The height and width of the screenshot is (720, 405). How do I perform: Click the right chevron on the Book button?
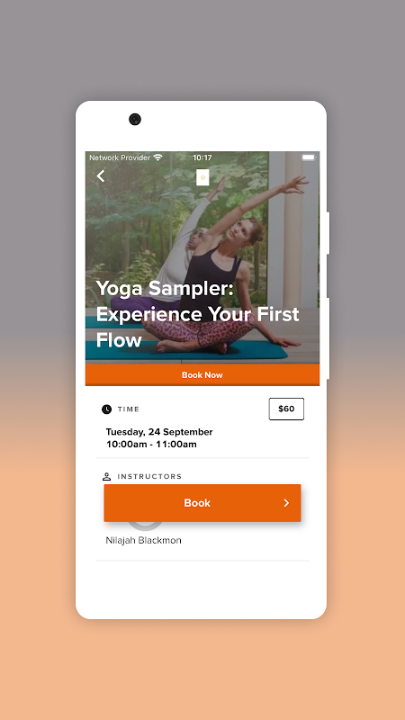[286, 503]
